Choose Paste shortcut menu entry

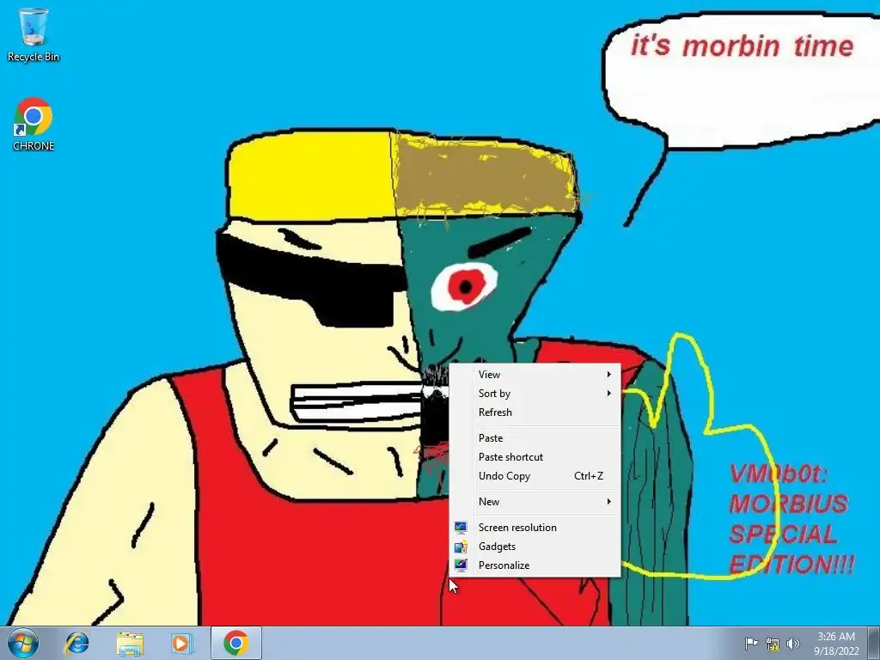click(x=535, y=457)
